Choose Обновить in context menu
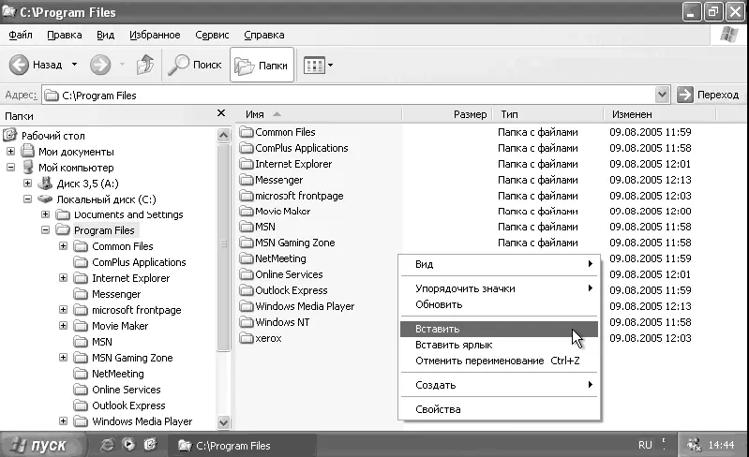Viewport: 749px width, 457px height. tap(499, 304)
